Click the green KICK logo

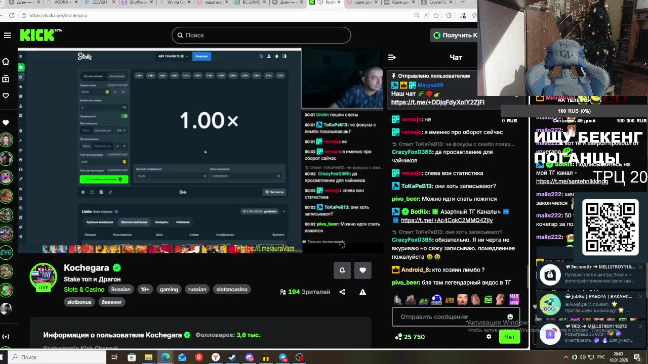coord(37,35)
